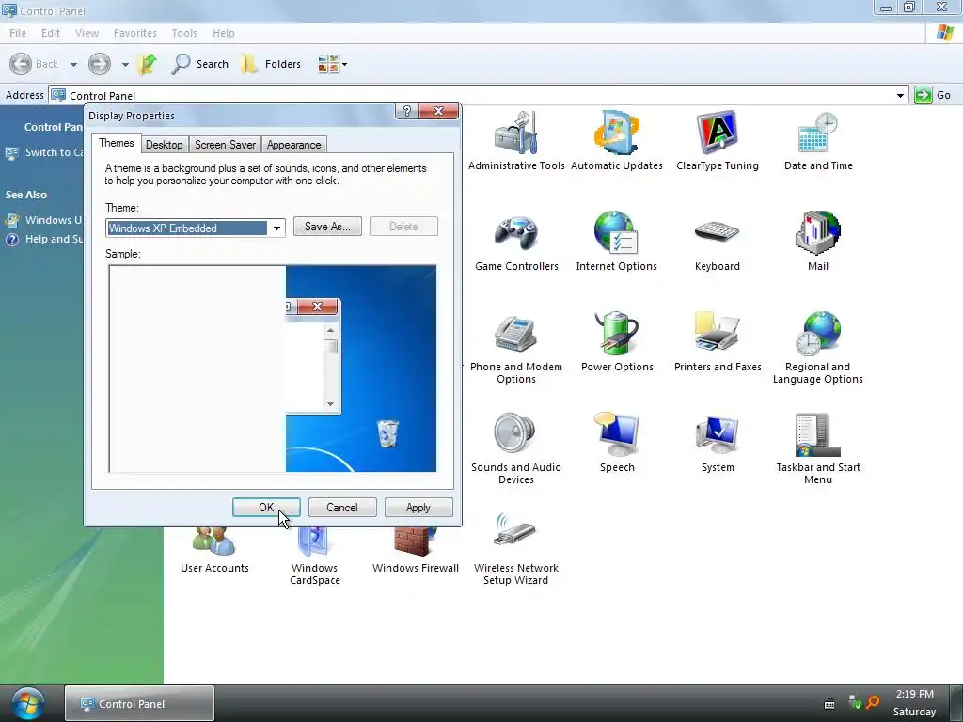Image resolution: width=963 pixels, height=722 pixels.
Task: Click the Address bar input field
Action: point(479,95)
